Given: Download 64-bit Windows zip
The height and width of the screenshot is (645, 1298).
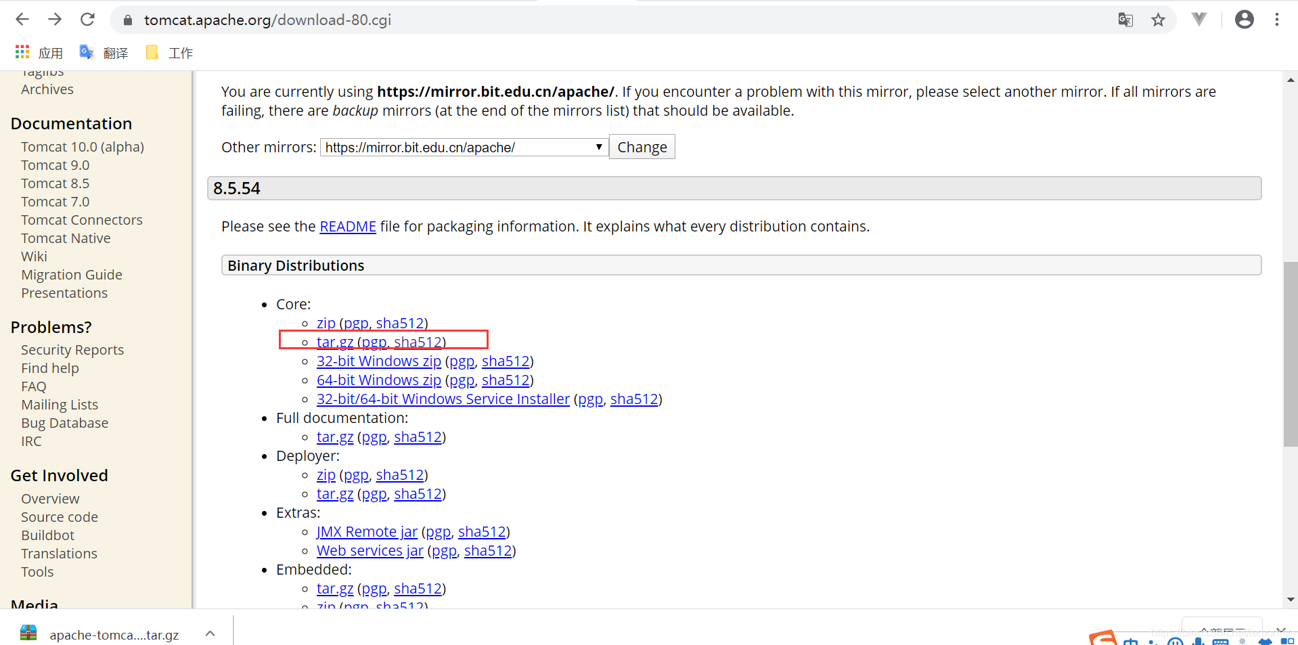Looking at the screenshot, I should [378, 380].
